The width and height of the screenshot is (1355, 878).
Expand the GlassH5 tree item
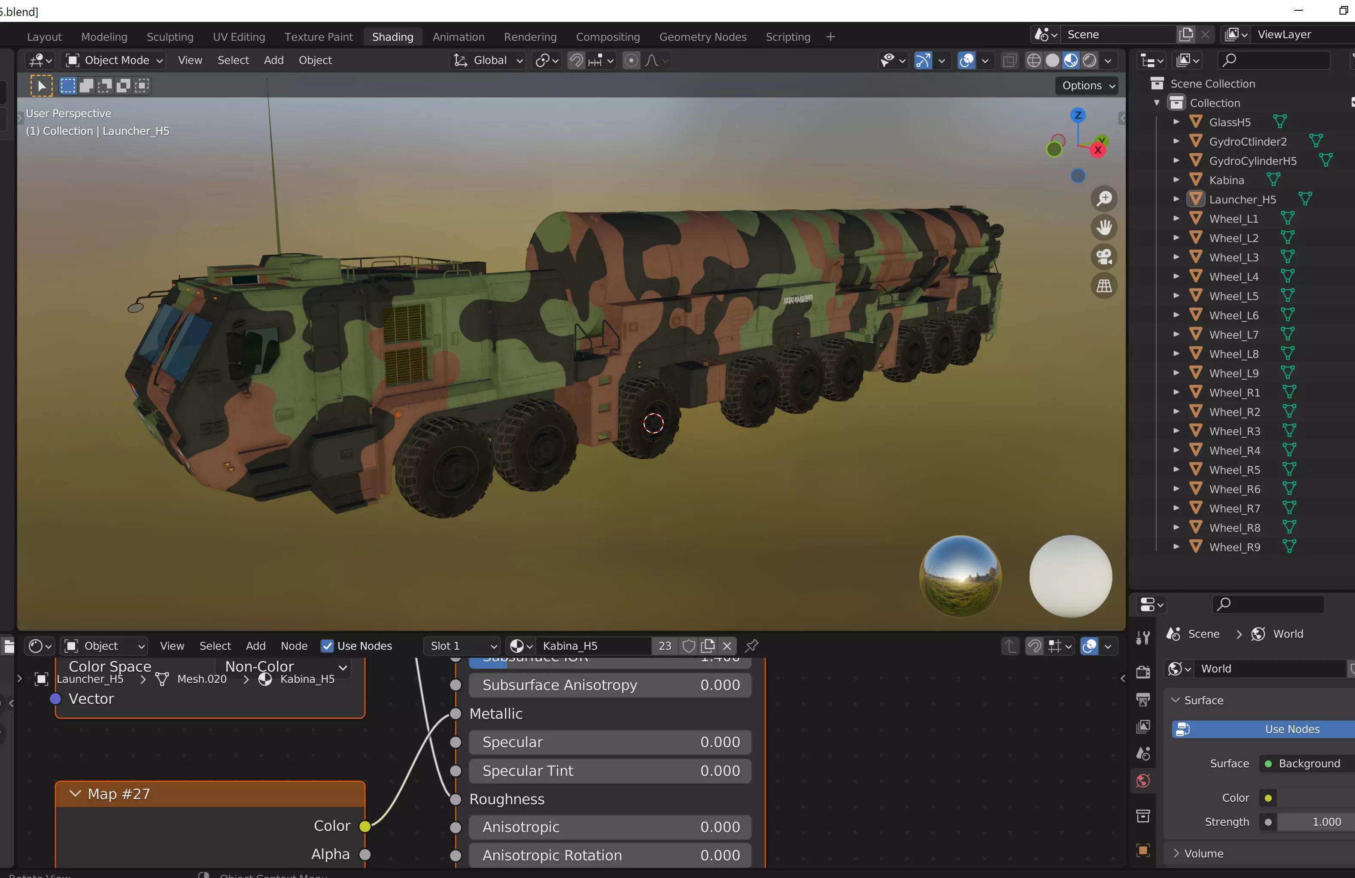point(1176,122)
